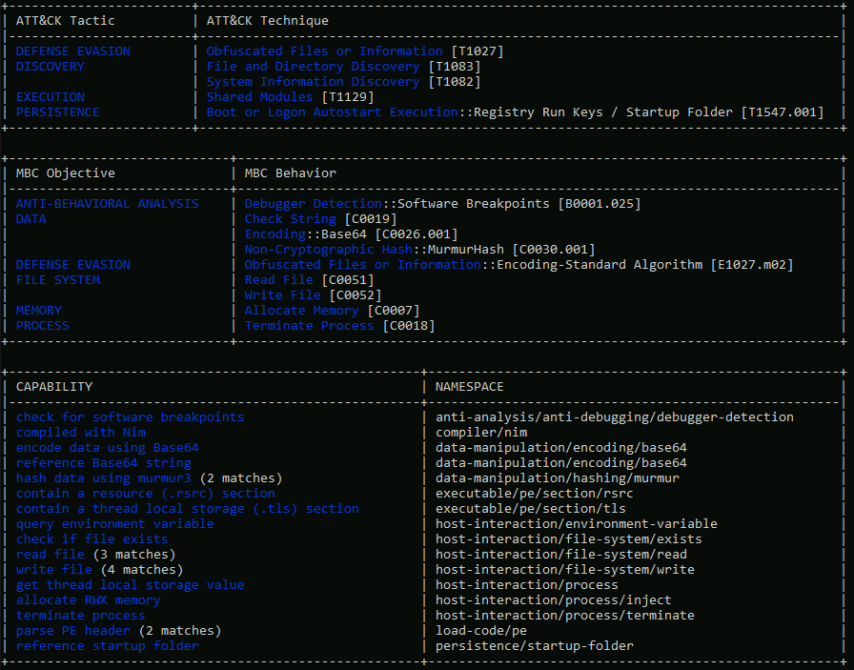Click allocate RWX memory capability
This screenshot has height=670, width=854.
pos(89,600)
